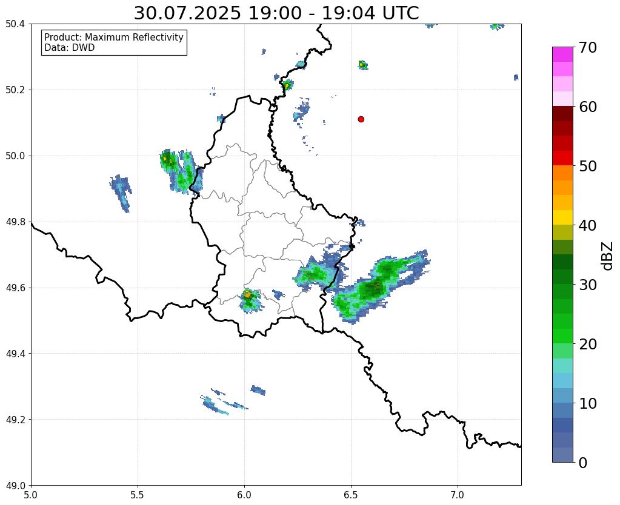
Task: Click the longitude axis label '6.5'
Action: [x=351, y=495]
